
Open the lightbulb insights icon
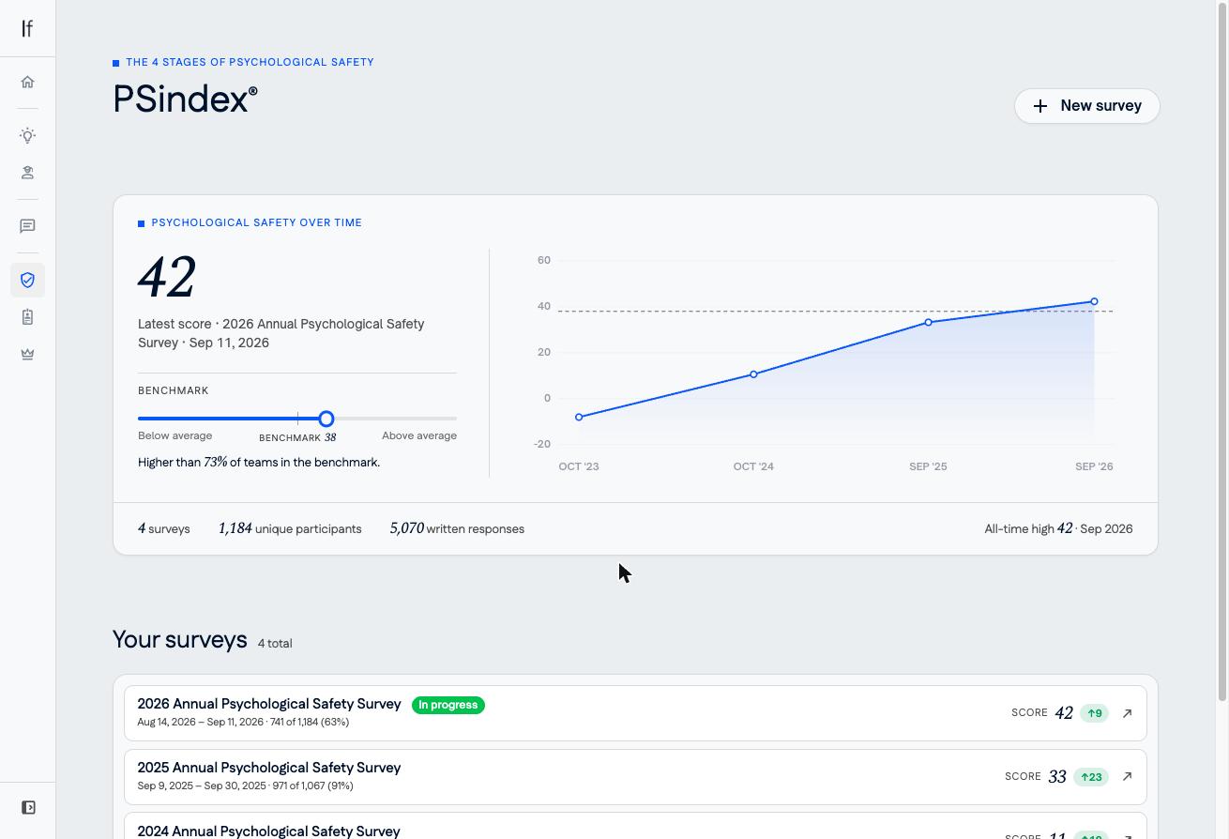[x=27, y=136]
